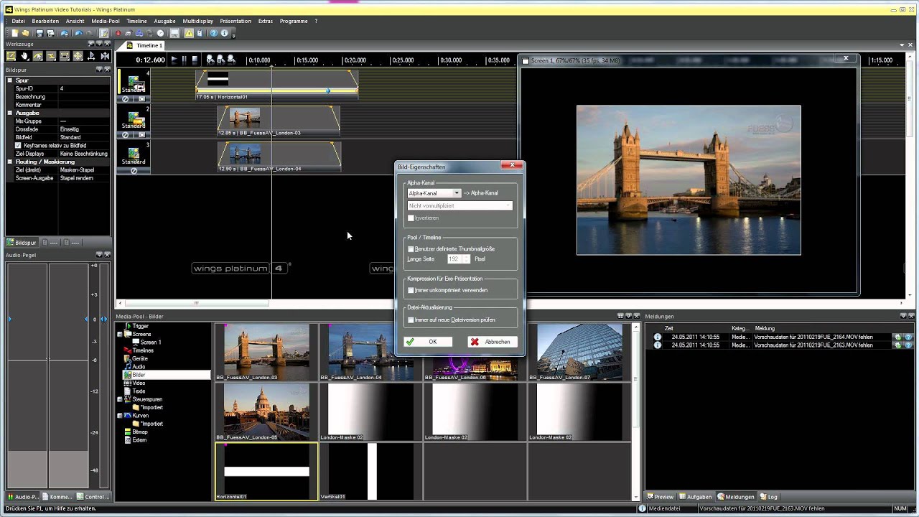Select the first frame tool in Werkzeuge
The height and width of the screenshot is (517, 919).
tap(11, 56)
